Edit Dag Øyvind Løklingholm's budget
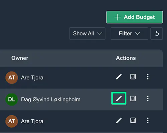This screenshot has width=167, height=133. [119, 98]
